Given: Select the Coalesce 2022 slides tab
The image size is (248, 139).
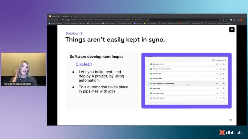Looking at the screenshot, I should [60, 16].
